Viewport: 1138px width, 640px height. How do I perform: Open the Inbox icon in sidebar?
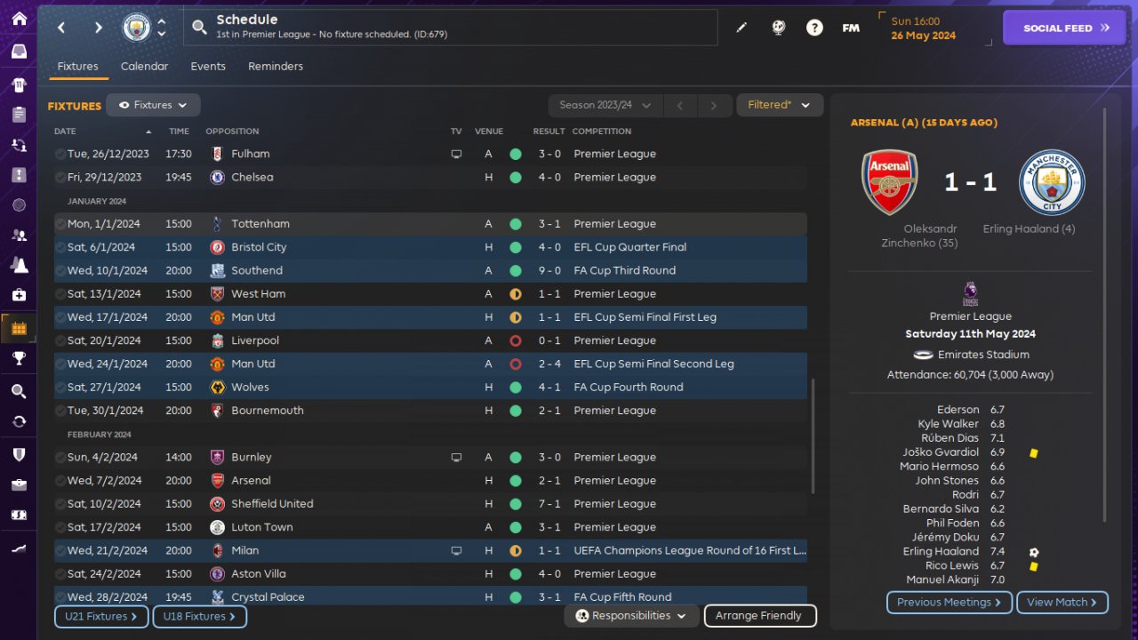(x=19, y=52)
